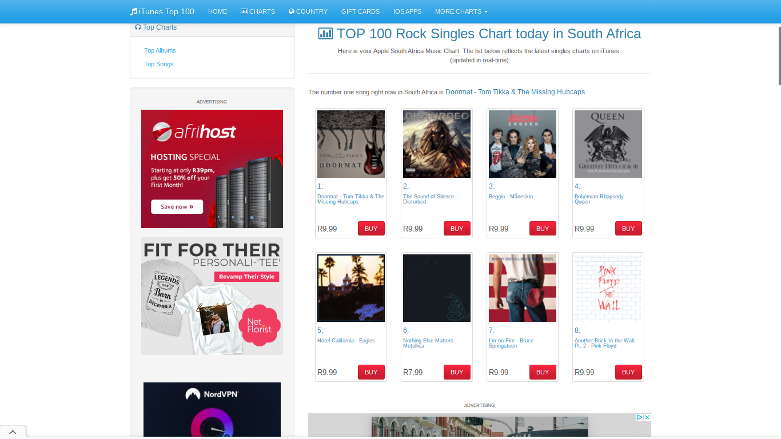Click Revamp Their Style on NetFlorist ad

point(247,277)
